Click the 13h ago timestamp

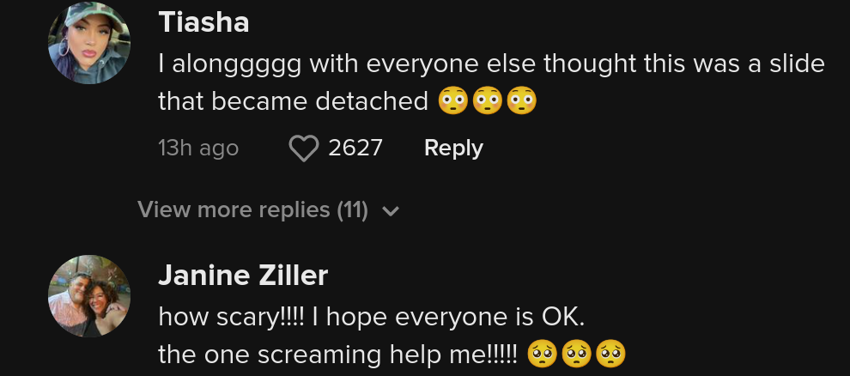pyautogui.click(x=198, y=149)
